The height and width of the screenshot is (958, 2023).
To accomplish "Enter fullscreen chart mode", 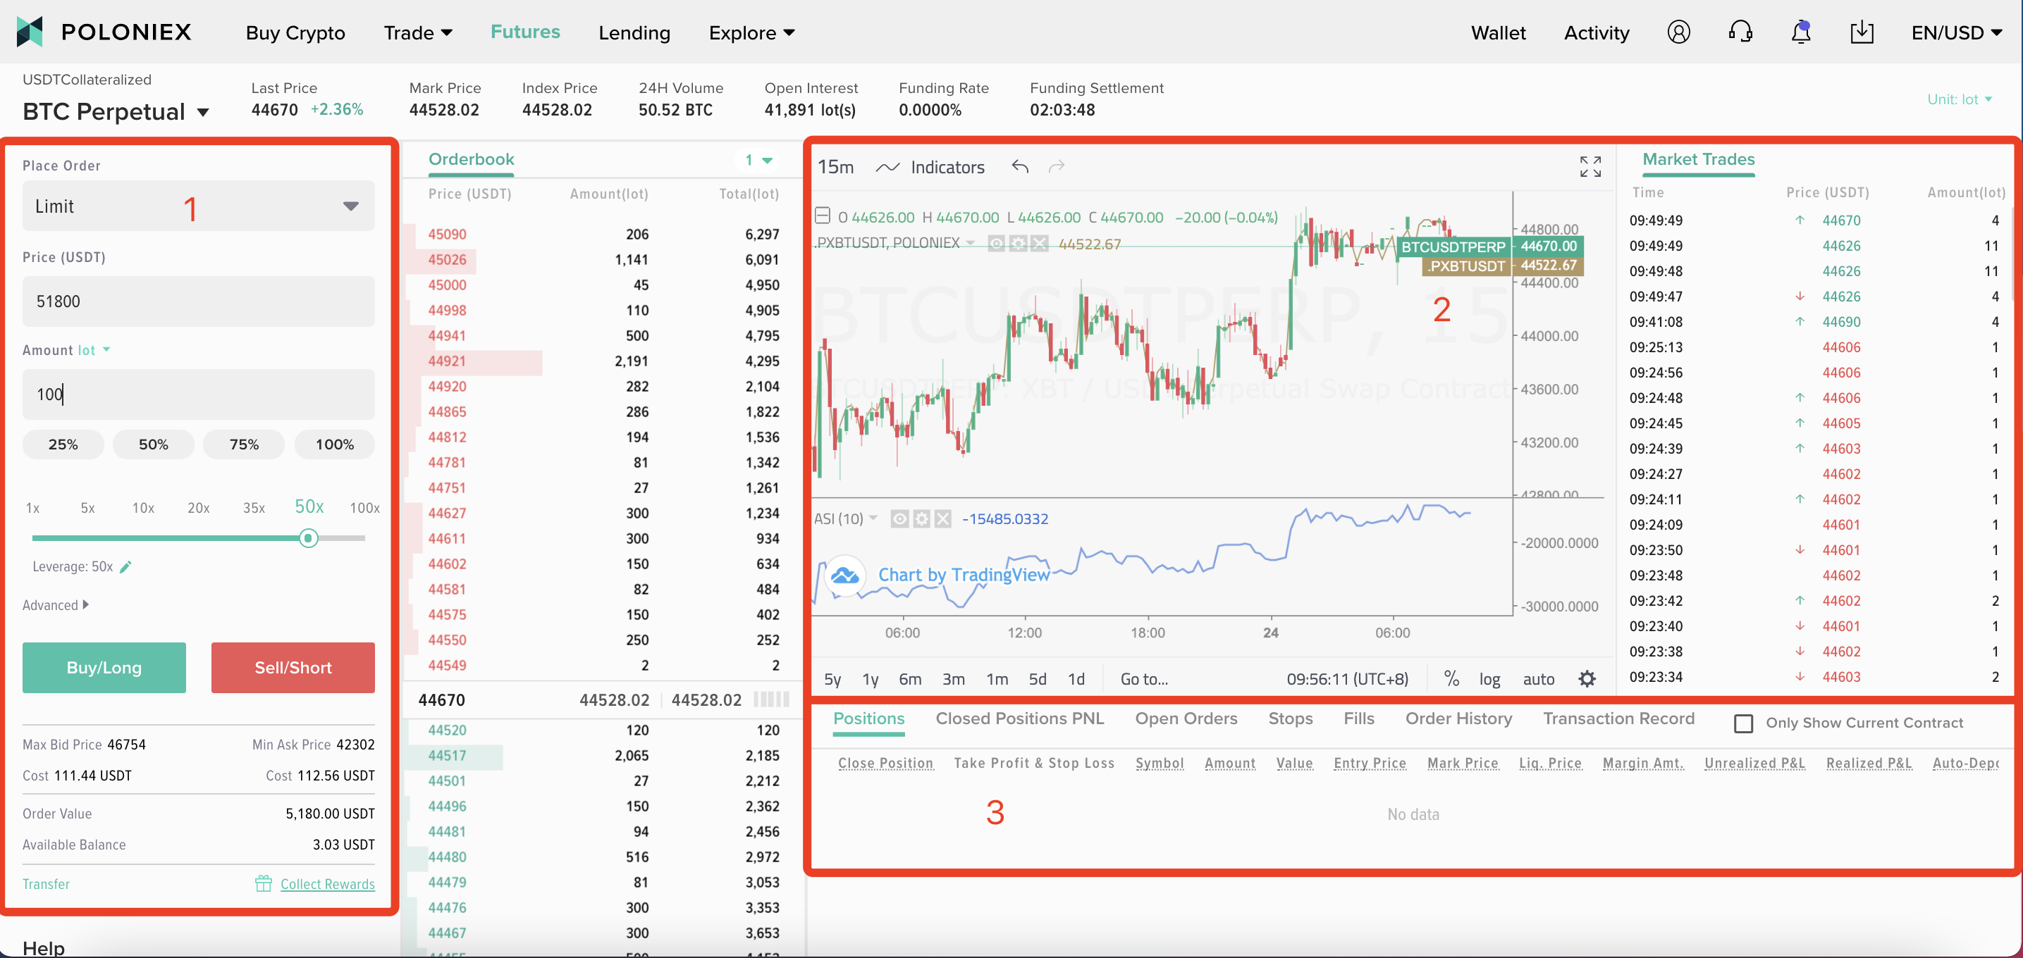I will pyautogui.click(x=1590, y=166).
